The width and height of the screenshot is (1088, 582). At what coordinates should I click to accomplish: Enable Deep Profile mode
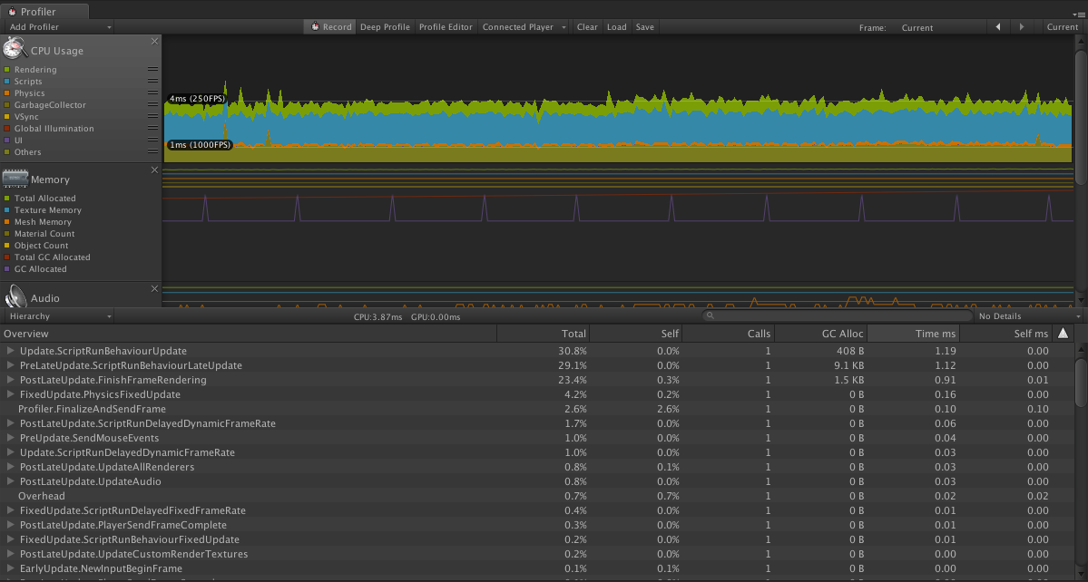(x=385, y=27)
